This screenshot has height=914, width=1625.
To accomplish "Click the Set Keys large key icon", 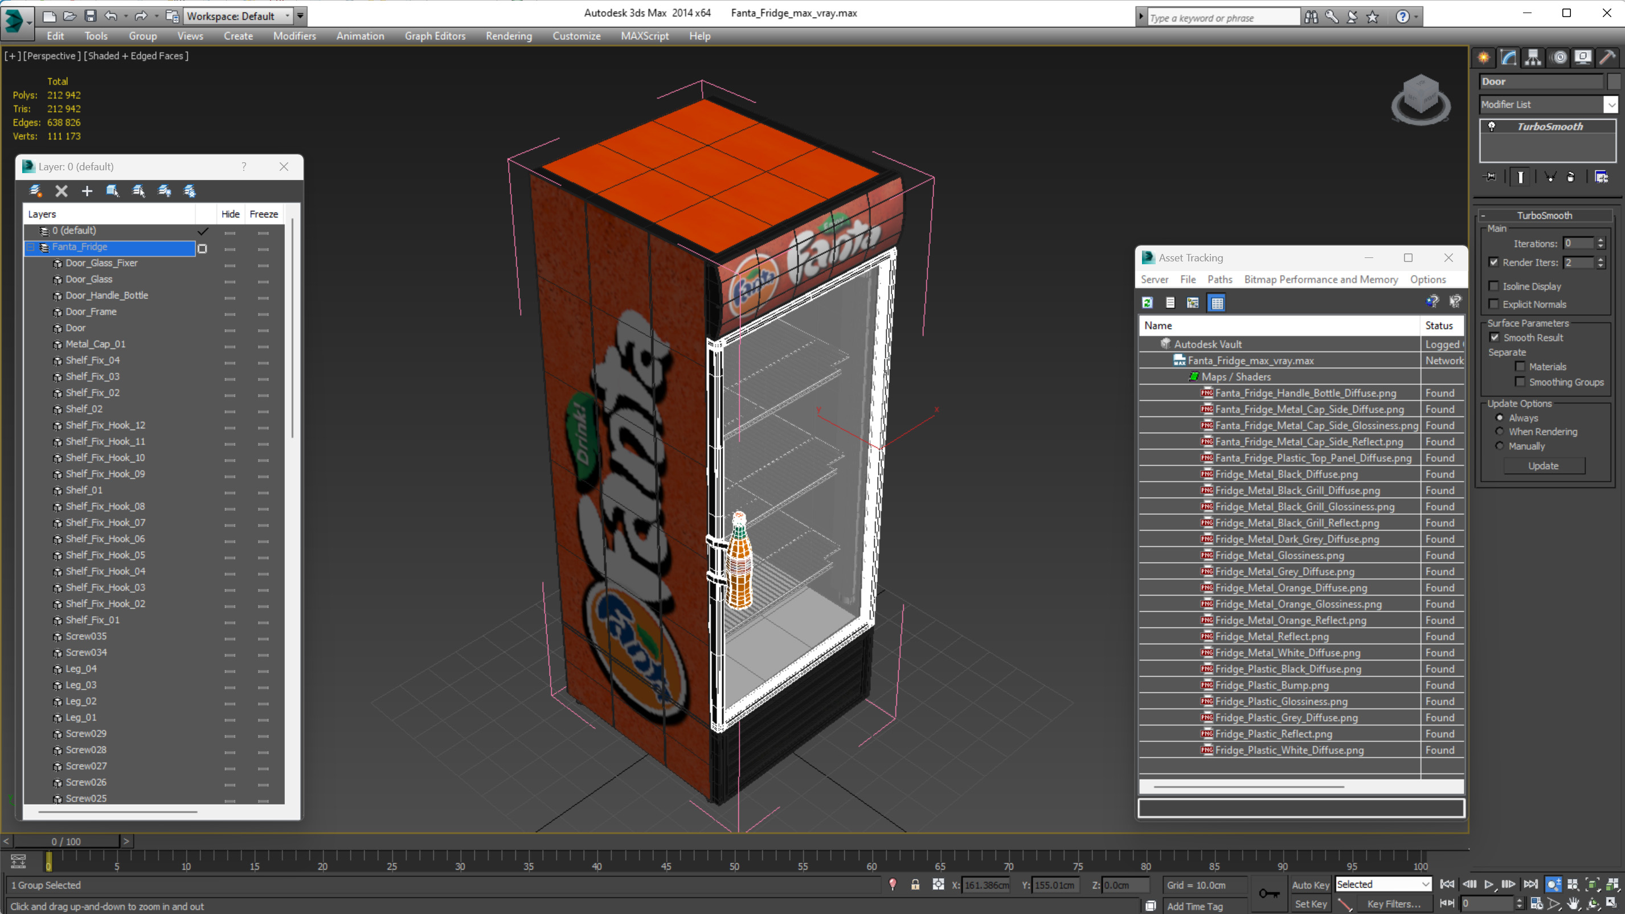I will click(1268, 894).
